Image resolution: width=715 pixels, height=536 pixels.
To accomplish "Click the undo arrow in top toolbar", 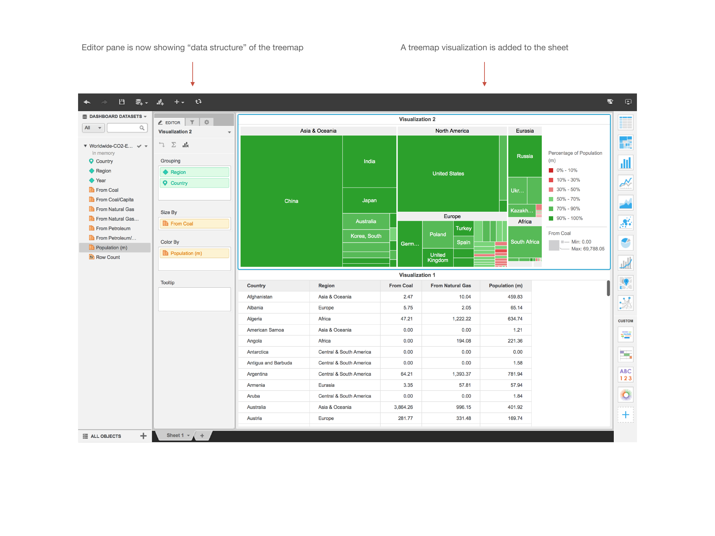I will (87, 102).
